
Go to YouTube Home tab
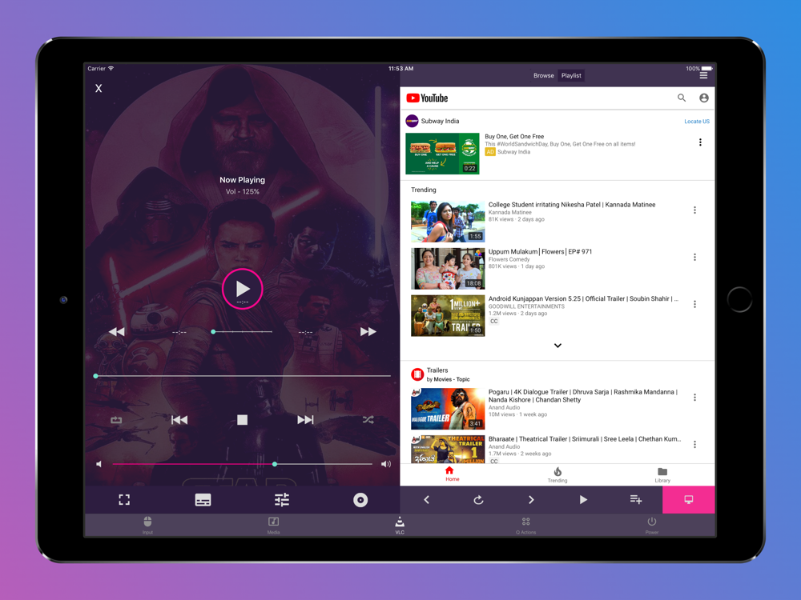(x=452, y=474)
